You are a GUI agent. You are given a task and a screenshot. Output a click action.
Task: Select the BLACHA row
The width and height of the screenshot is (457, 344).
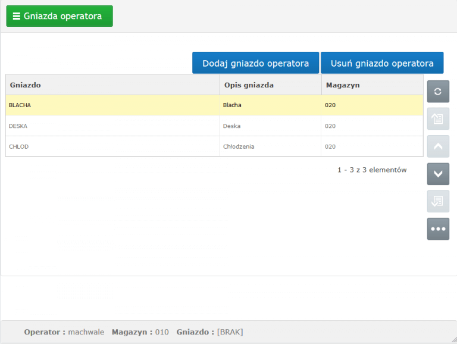(x=214, y=105)
